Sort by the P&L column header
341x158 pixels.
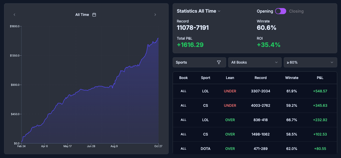pyautogui.click(x=320, y=78)
